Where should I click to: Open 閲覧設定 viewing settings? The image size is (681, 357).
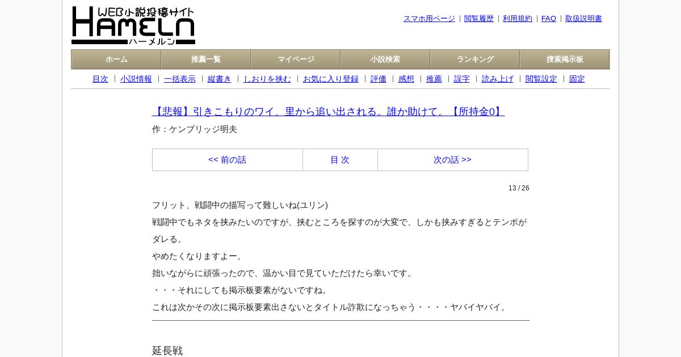[x=541, y=79]
